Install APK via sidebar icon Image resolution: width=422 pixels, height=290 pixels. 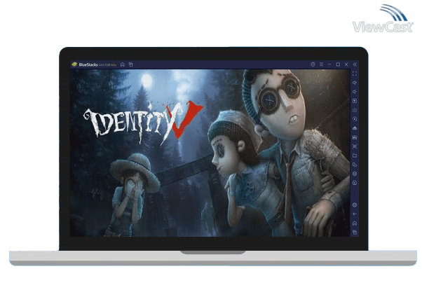point(355,137)
